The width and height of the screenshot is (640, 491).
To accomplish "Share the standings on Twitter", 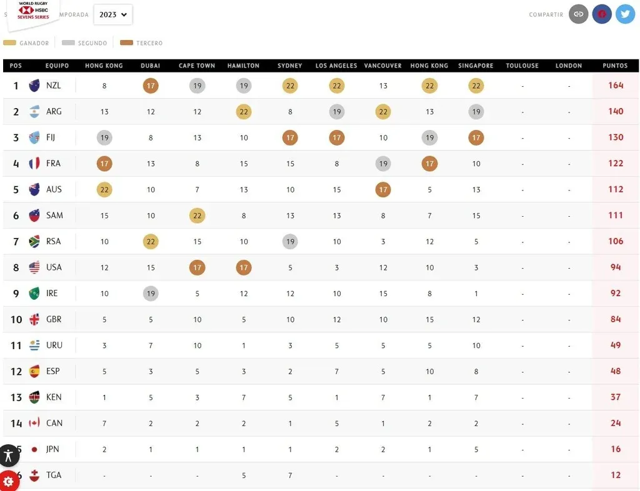I will (625, 14).
